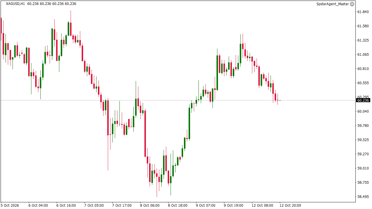The height and width of the screenshot is (209, 372).
Task: Click the 59.780 price scale label
Action: tap(363, 126)
